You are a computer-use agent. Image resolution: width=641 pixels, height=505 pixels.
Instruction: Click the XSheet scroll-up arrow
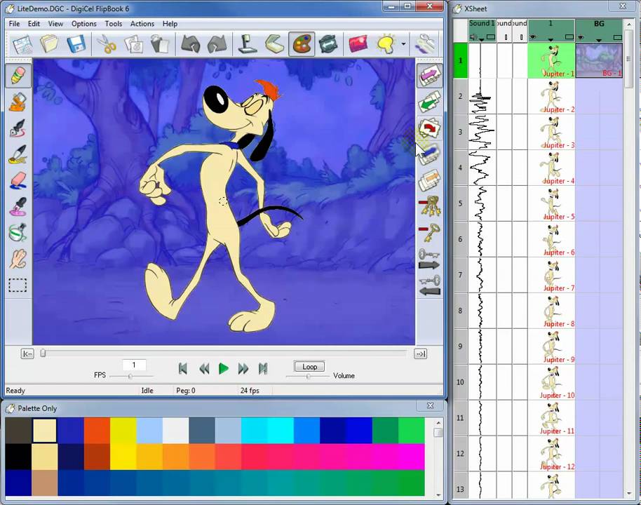click(x=629, y=25)
